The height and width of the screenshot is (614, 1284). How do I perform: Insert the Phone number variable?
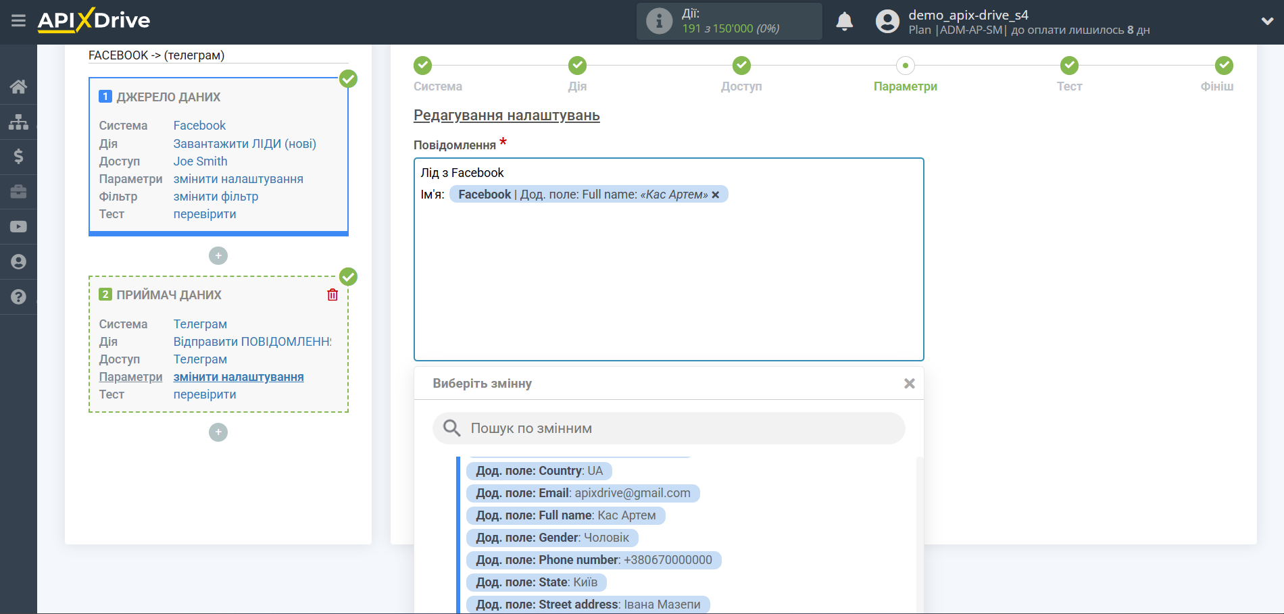click(593, 560)
